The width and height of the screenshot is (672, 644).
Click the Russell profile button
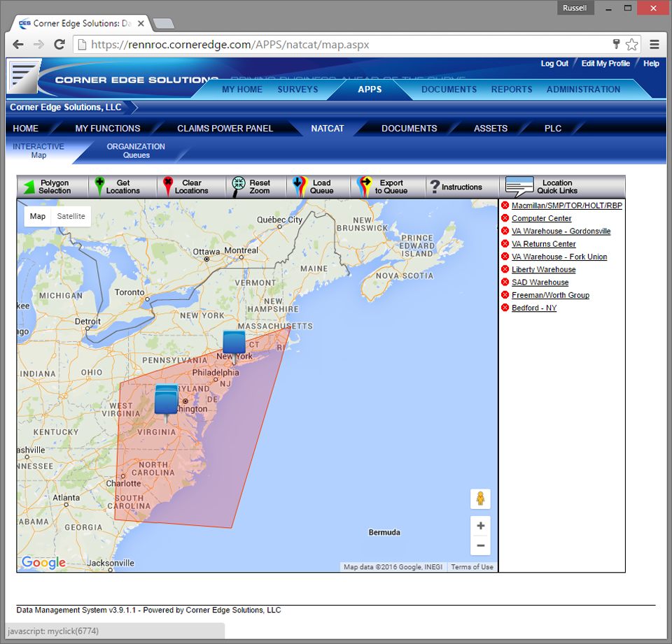575,8
